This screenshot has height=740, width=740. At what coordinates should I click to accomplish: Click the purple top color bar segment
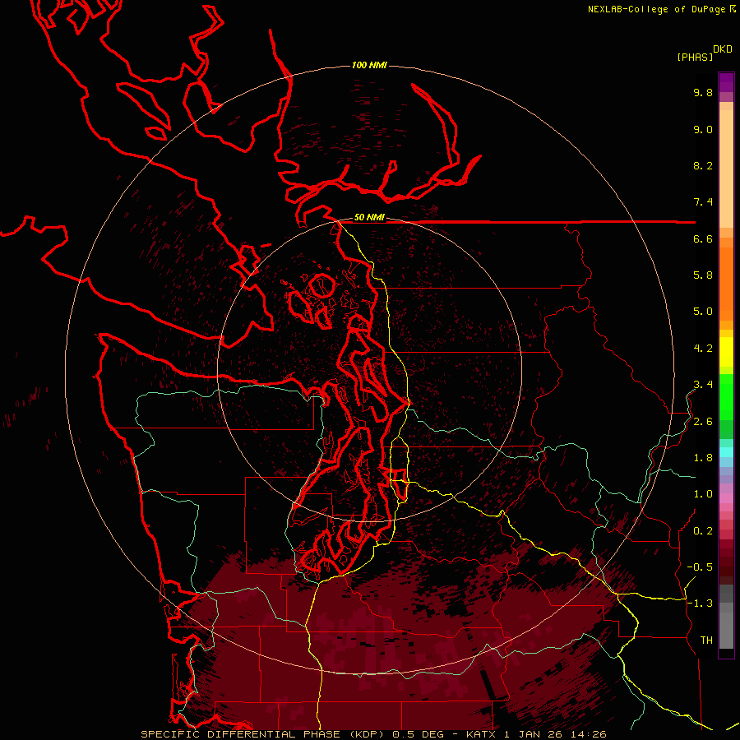726,82
